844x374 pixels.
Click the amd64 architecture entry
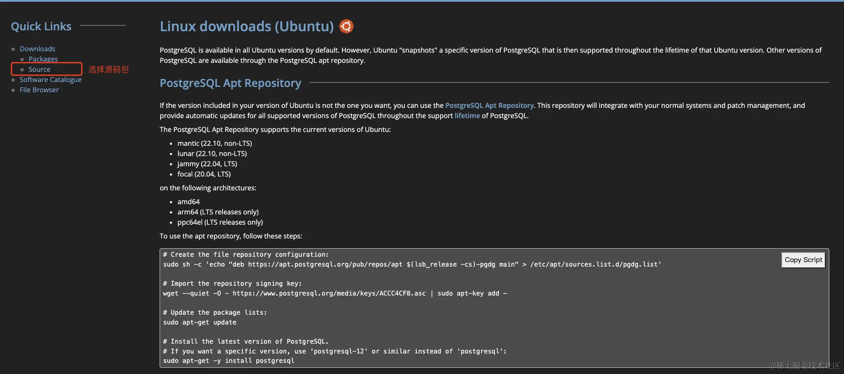188,201
